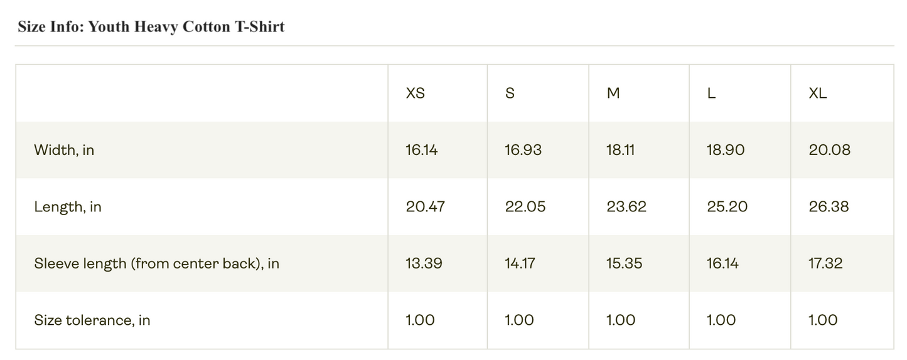Select the XS column header

point(416,93)
